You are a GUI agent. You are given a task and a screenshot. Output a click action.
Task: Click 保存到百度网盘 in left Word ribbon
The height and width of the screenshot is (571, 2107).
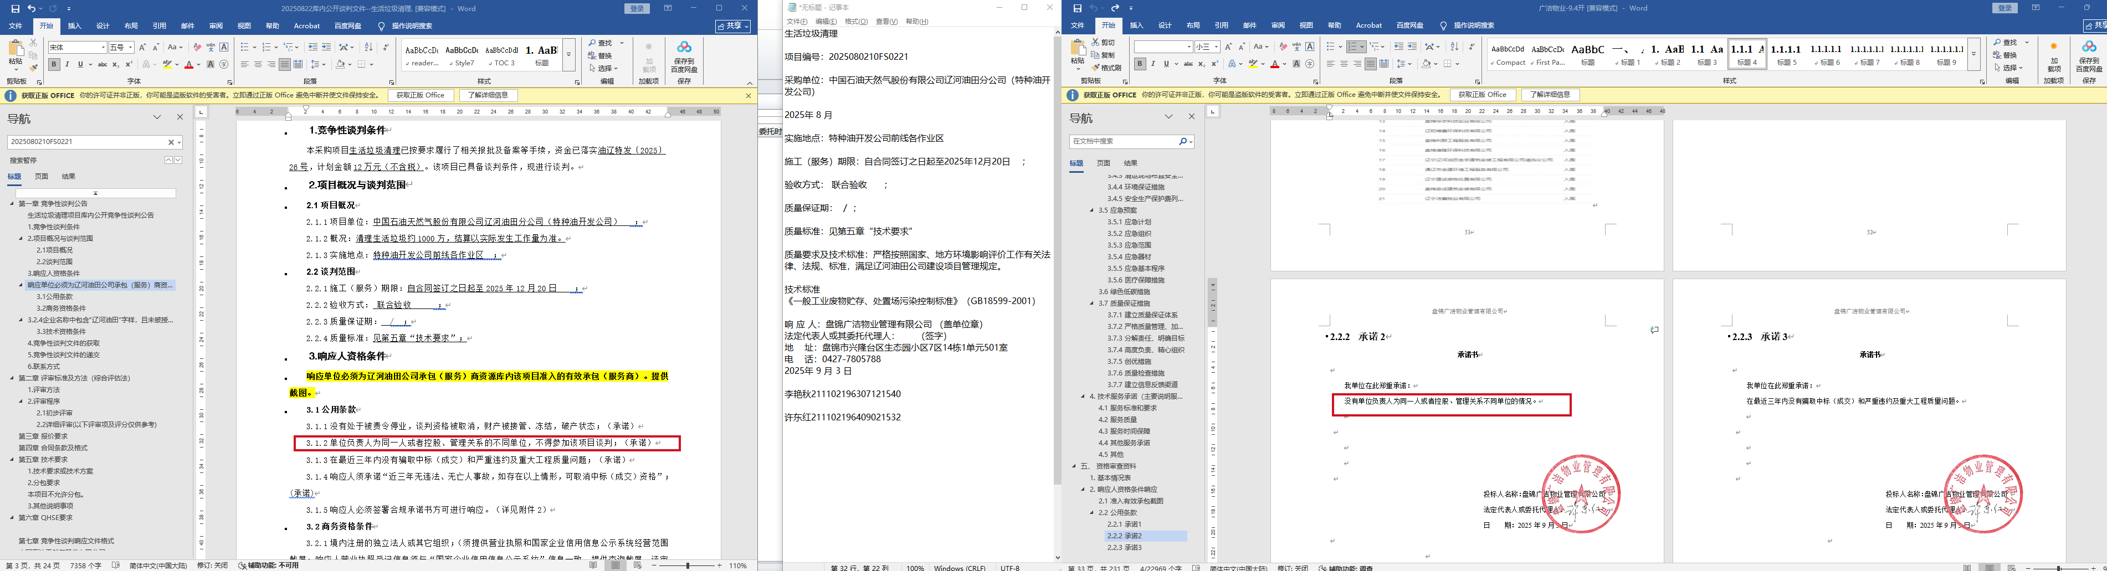click(685, 56)
